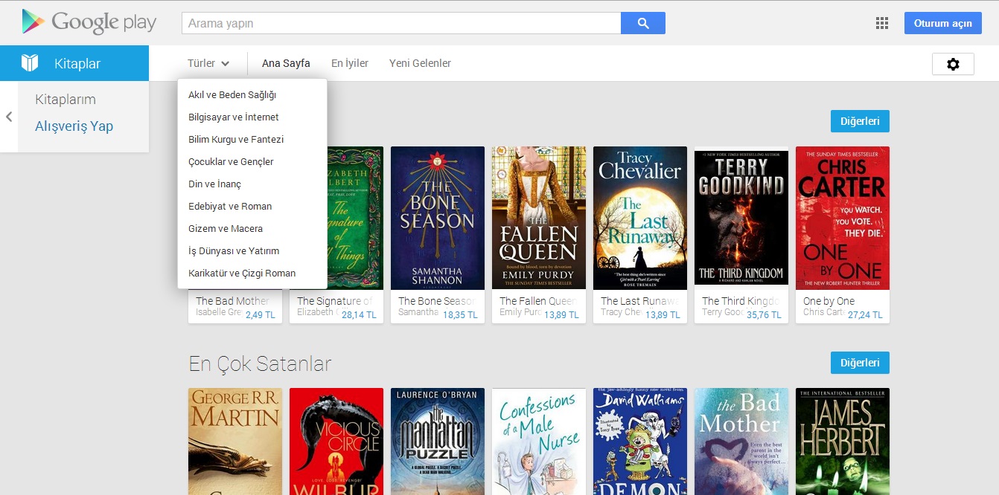The height and width of the screenshot is (495, 999).
Task: Click the blue search magnifier button
Action: click(643, 23)
